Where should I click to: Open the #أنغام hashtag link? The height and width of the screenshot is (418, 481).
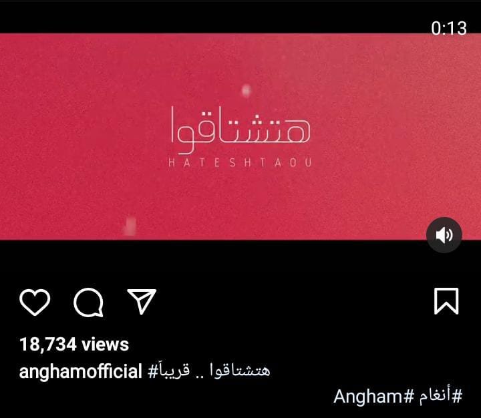coord(439,396)
